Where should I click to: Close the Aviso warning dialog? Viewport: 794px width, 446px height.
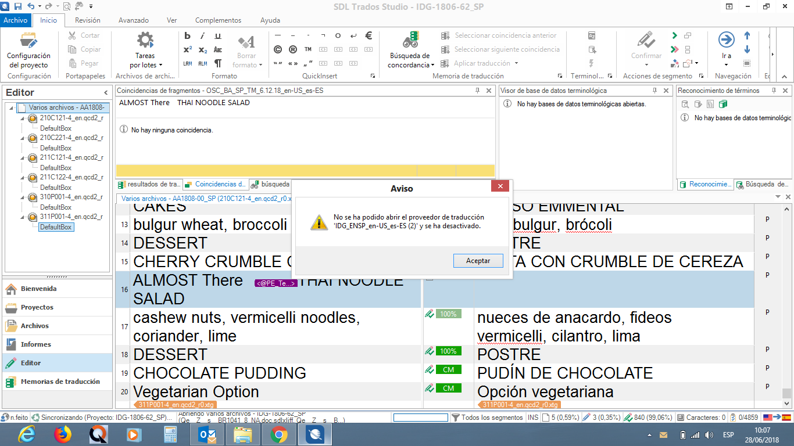click(x=500, y=186)
